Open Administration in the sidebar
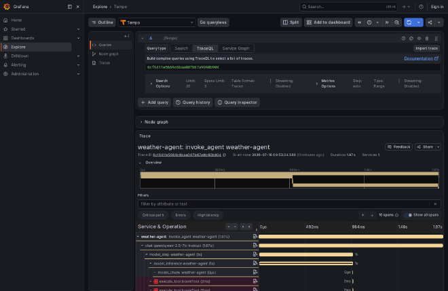 tap(25, 74)
